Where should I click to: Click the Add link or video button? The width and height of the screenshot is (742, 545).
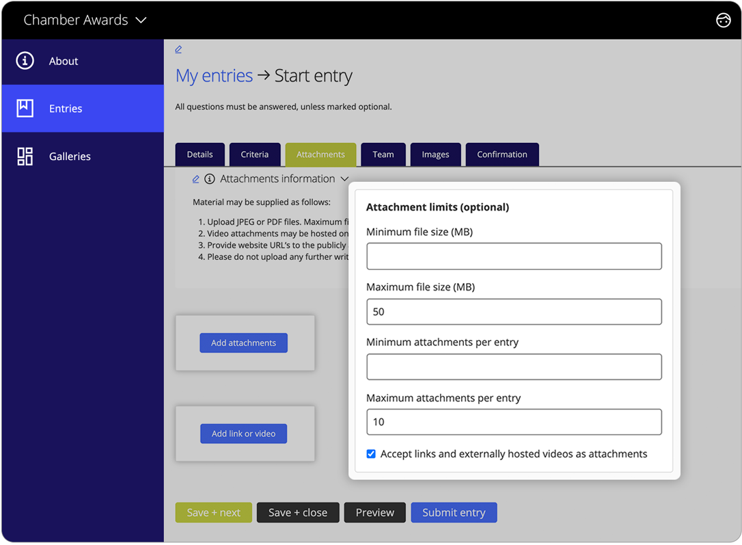243,433
